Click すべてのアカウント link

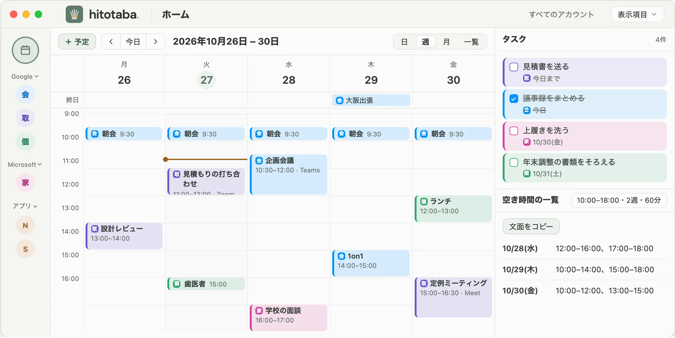tap(561, 15)
